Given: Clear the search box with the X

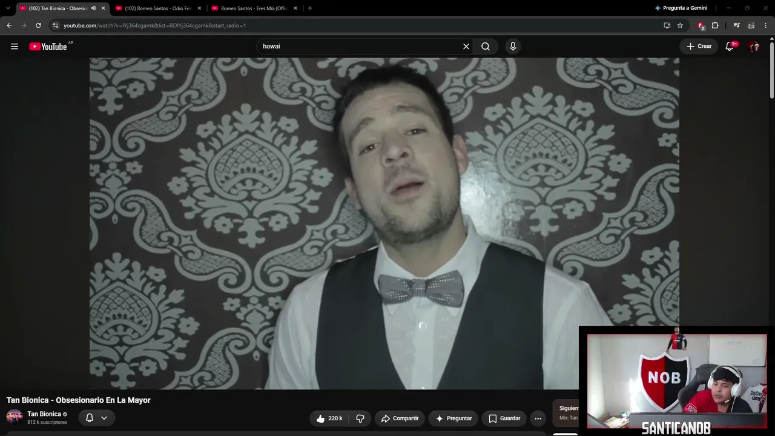Looking at the screenshot, I should [x=466, y=47].
